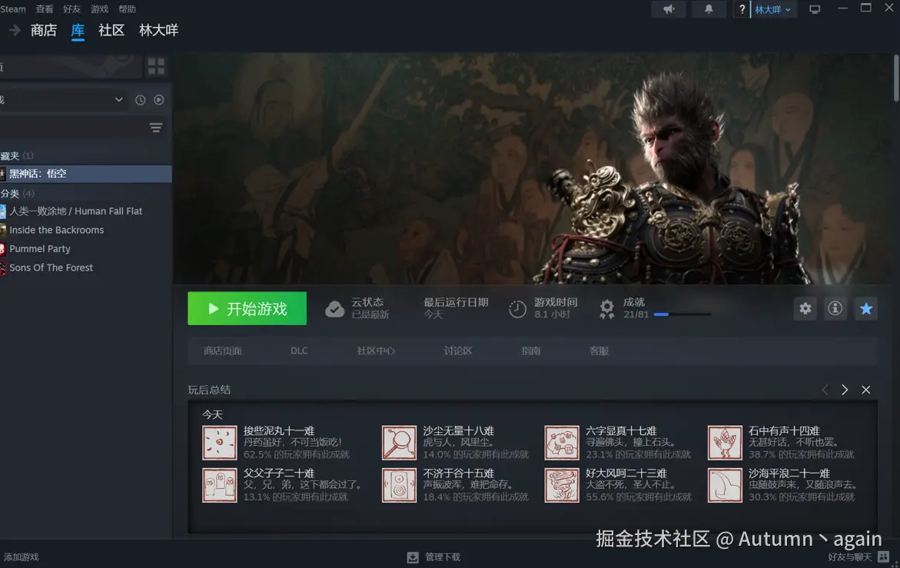Image resolution: width=900 pixels, height=568 pixels.
Task: View game info via the circled i icon
Action: [835, 308]
